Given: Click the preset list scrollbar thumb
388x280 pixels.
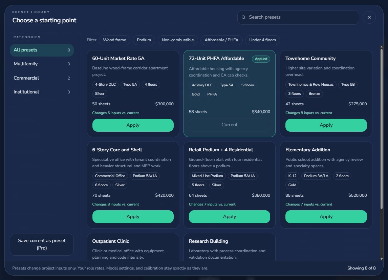Looking at the screenshot, I should (381, 129).
